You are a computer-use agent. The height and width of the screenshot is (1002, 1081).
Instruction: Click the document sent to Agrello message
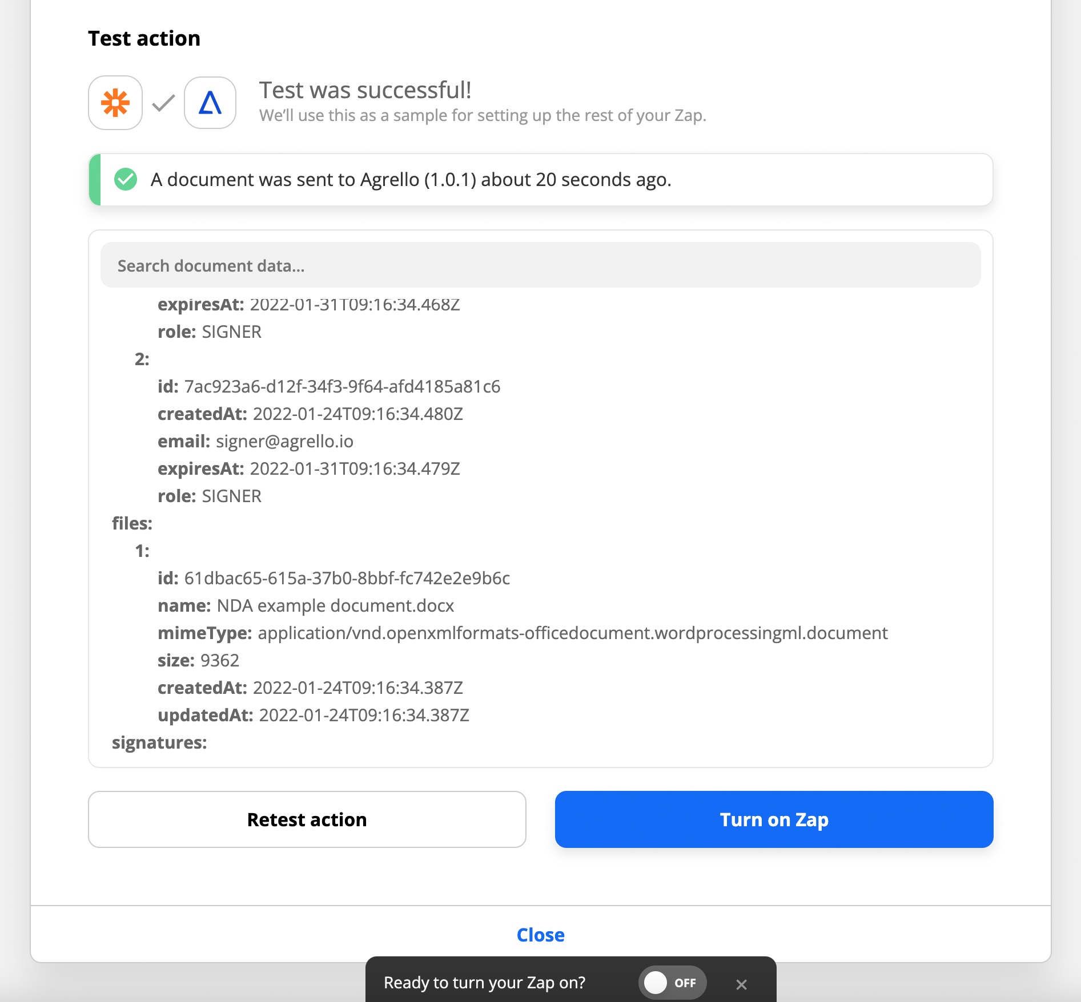point(411,179)
